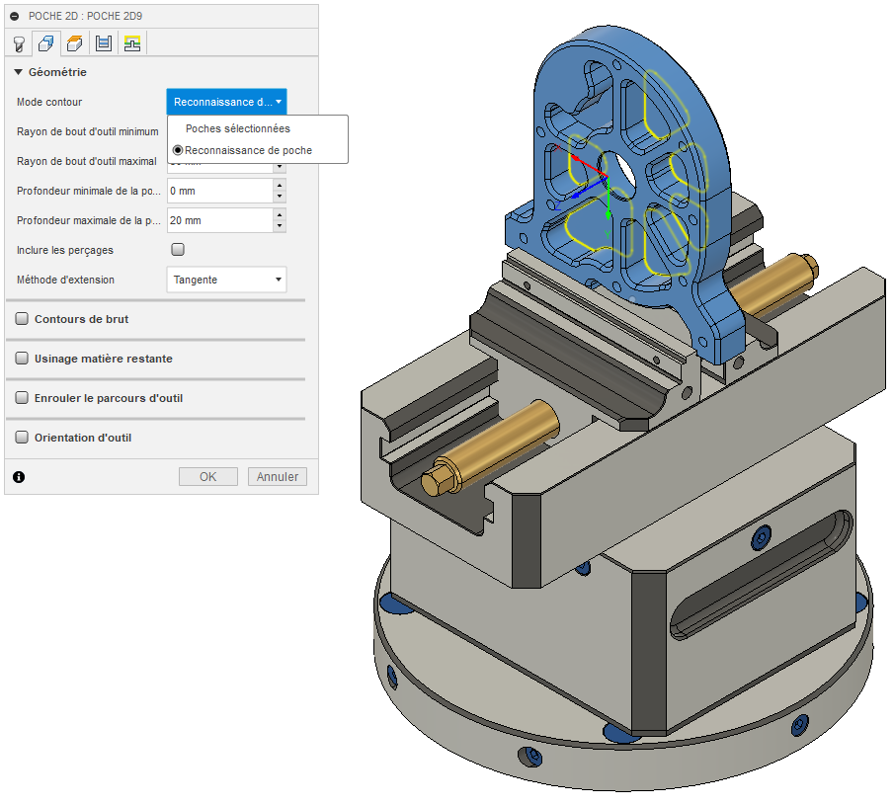Screen dimensions: 894x806
Task: Click the Profondeur maximale 20 mm field
Action: coord(219,220)
